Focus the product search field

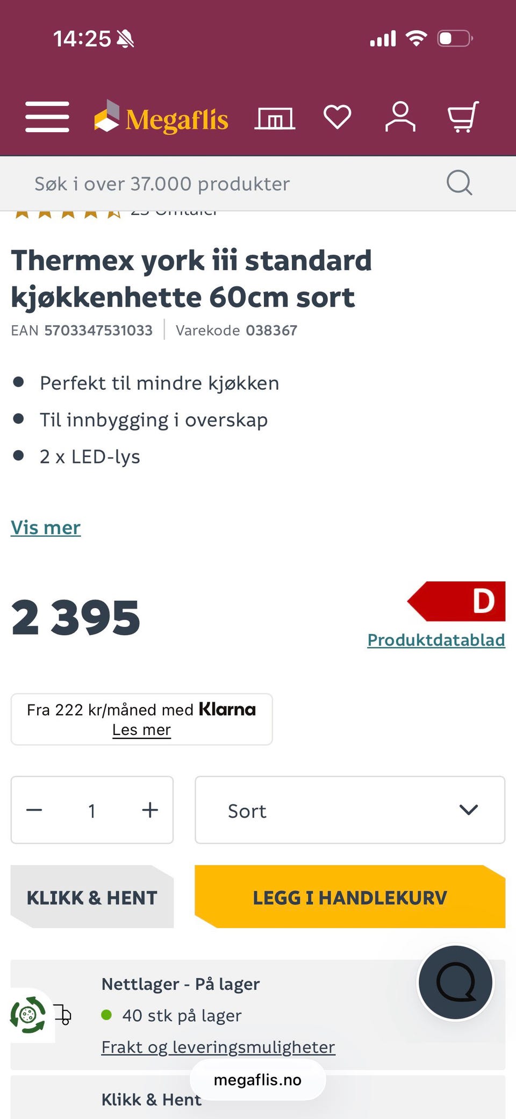click(x=226, y=184)
